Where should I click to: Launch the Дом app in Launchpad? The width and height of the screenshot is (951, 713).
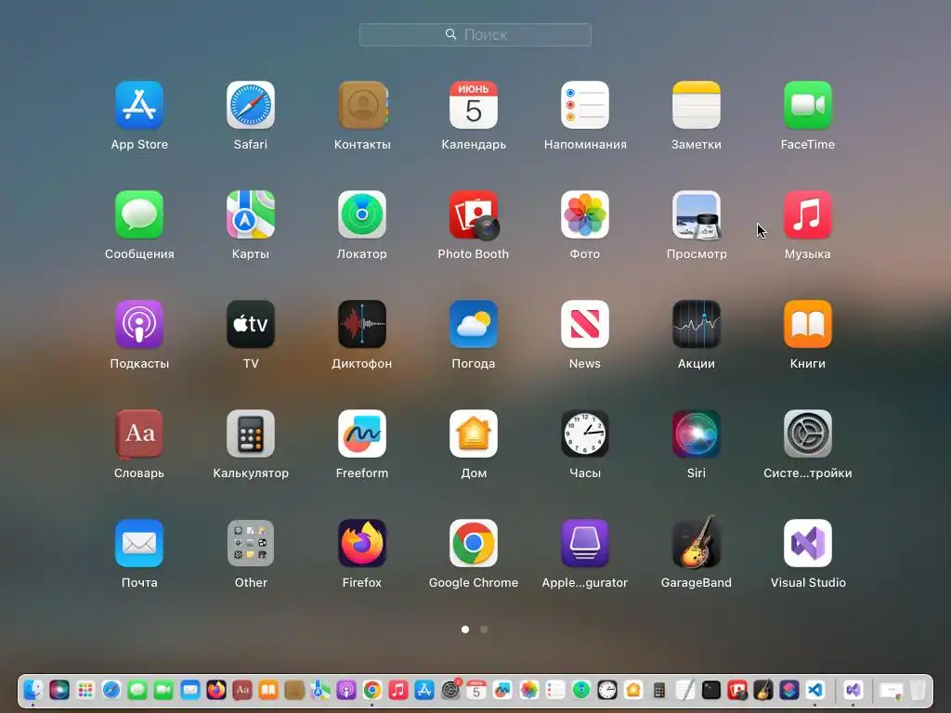point(473,434)
